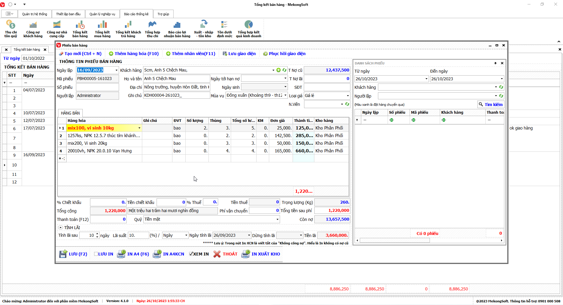The width and height of the screenshot is (563, 305).
Task: Click the IN XUẤT KHO printer icon
Action: [x=245, y=254]
